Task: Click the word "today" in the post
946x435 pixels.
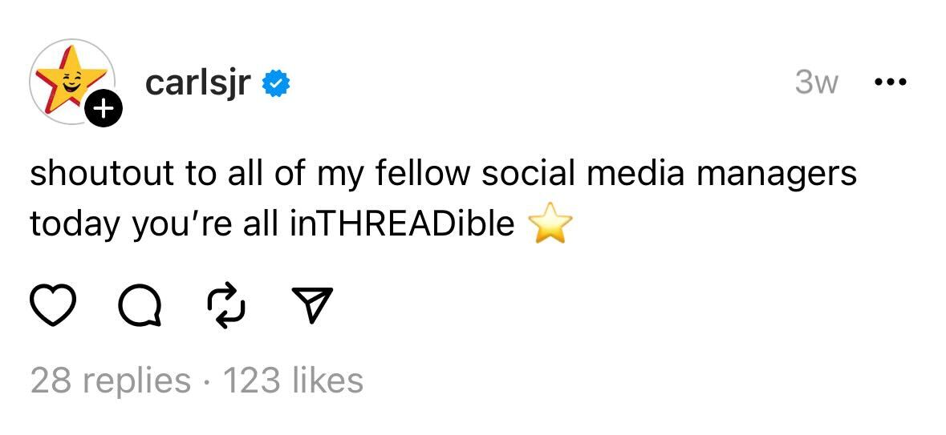Action: click(x=74, y=227)
